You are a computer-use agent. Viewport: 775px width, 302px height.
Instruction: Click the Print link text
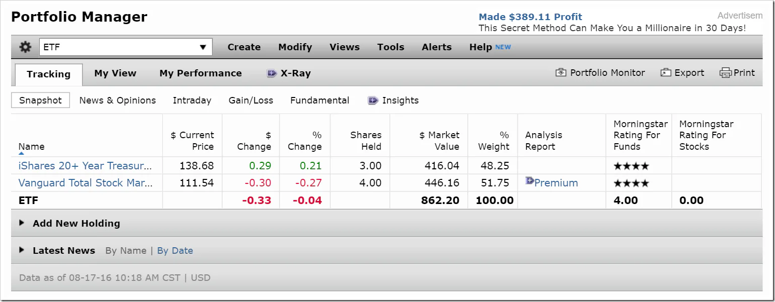[744, 73]
